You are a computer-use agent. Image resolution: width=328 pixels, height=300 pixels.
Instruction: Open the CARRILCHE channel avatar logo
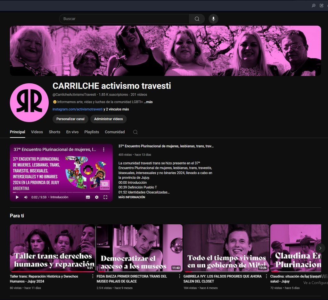coord(29,103)
